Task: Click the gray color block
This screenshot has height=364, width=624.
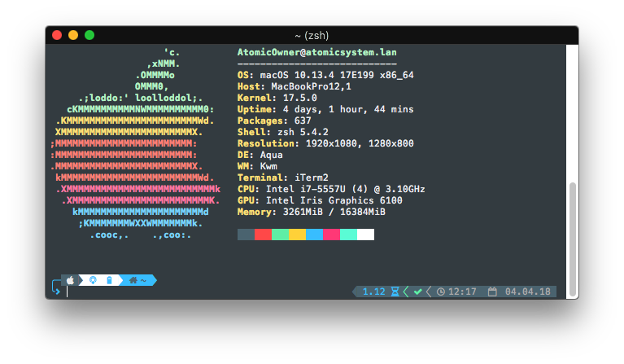Action: tap(246, 235)
